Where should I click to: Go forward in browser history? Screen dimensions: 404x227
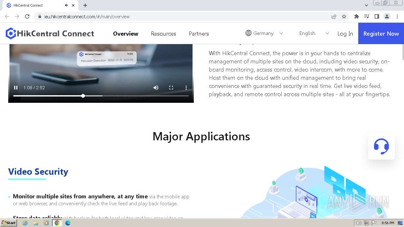[17, 16]
